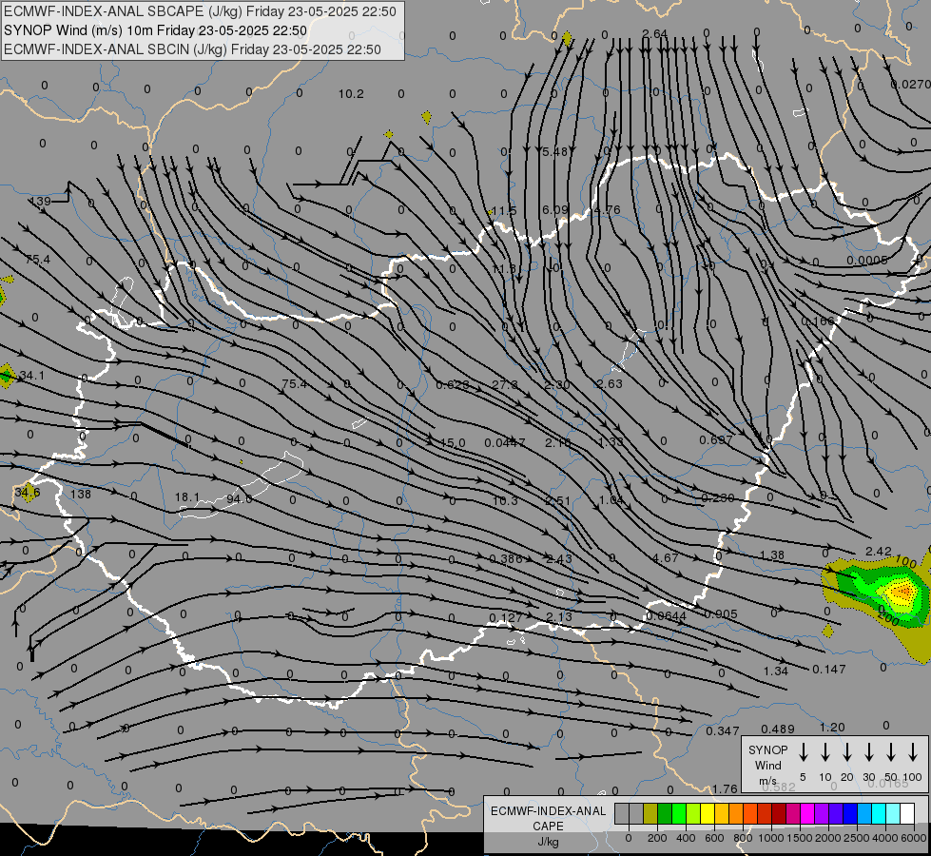Click the orange-red core of the CAPE maximum
Viewport: 931px width, 856px height.
(x=903, y=592)
